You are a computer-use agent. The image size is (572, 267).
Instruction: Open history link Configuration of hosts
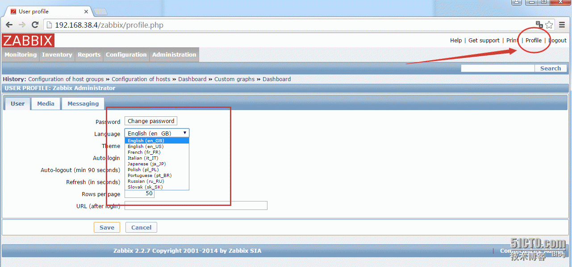141,79
